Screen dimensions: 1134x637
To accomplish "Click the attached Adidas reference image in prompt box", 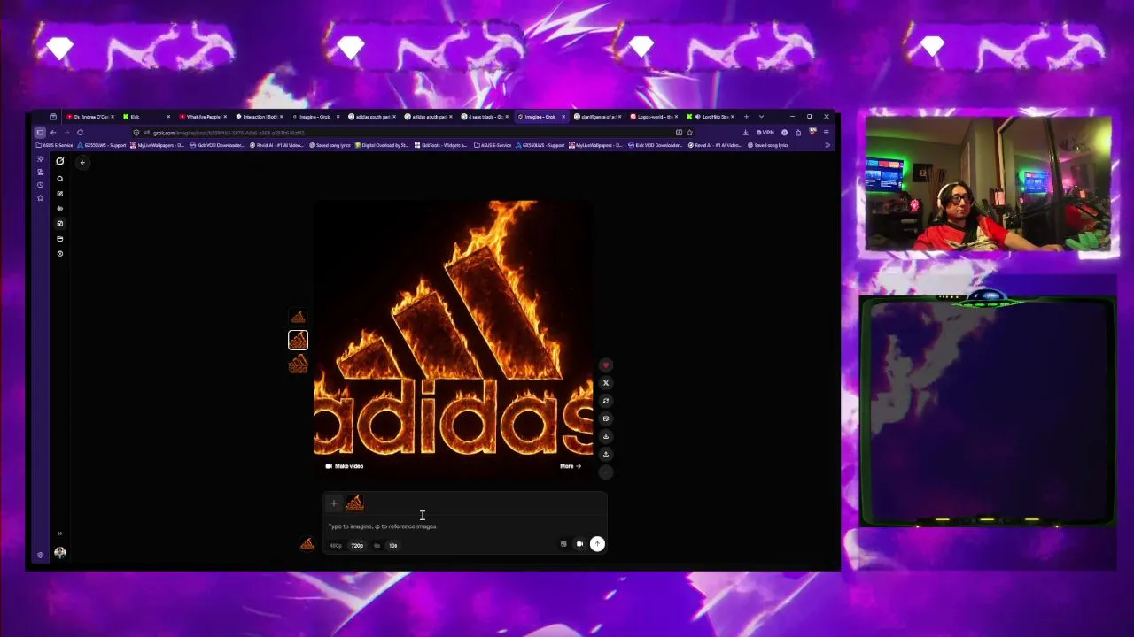I will point(354,503).
